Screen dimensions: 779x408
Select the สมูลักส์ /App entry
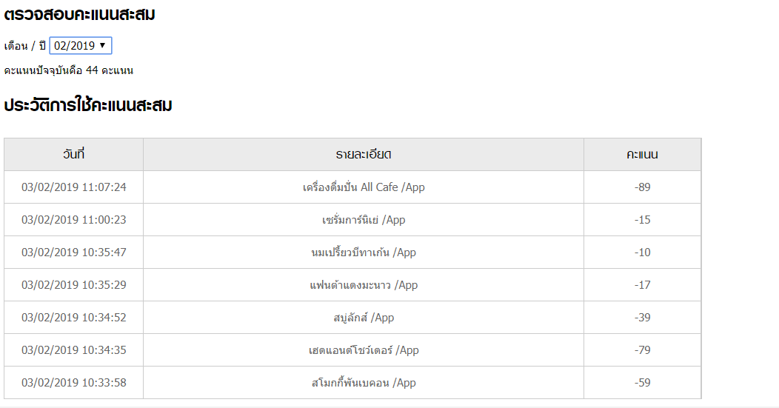(364, 318)
